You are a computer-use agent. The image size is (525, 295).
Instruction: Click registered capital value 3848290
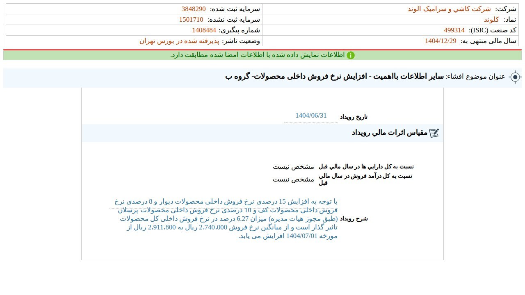click(x=194, y=9)
